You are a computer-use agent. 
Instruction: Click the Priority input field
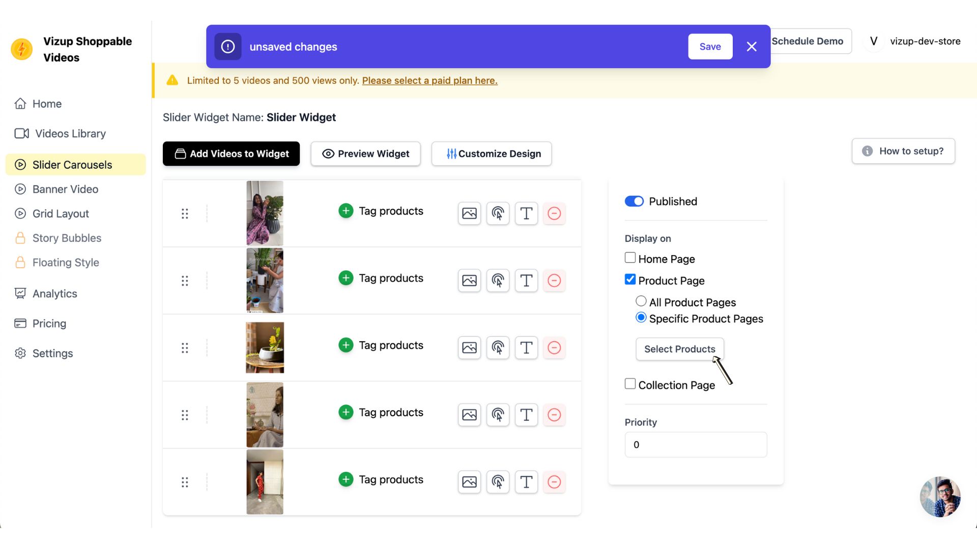pyautogui.click(x=695, y=444)
